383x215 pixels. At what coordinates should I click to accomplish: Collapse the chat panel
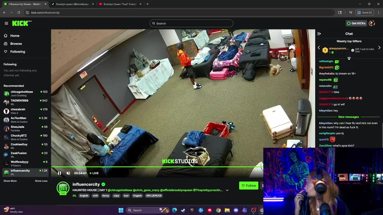319,34
